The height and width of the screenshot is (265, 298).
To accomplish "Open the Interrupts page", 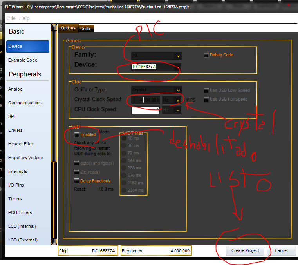I will tap(28, 171).
